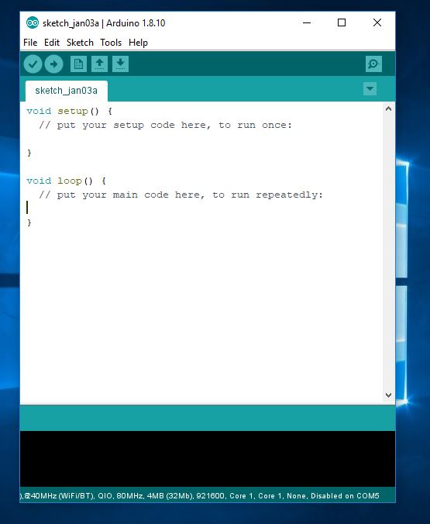
Task: Maximize the Arduino window
Action: (x=342, y=22)
